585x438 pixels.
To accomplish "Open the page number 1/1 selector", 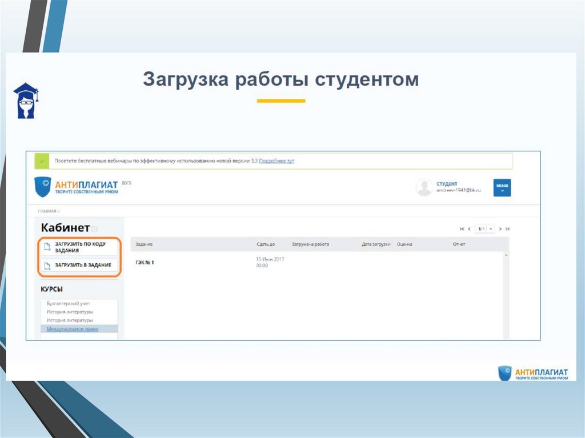I will [484, 229].
